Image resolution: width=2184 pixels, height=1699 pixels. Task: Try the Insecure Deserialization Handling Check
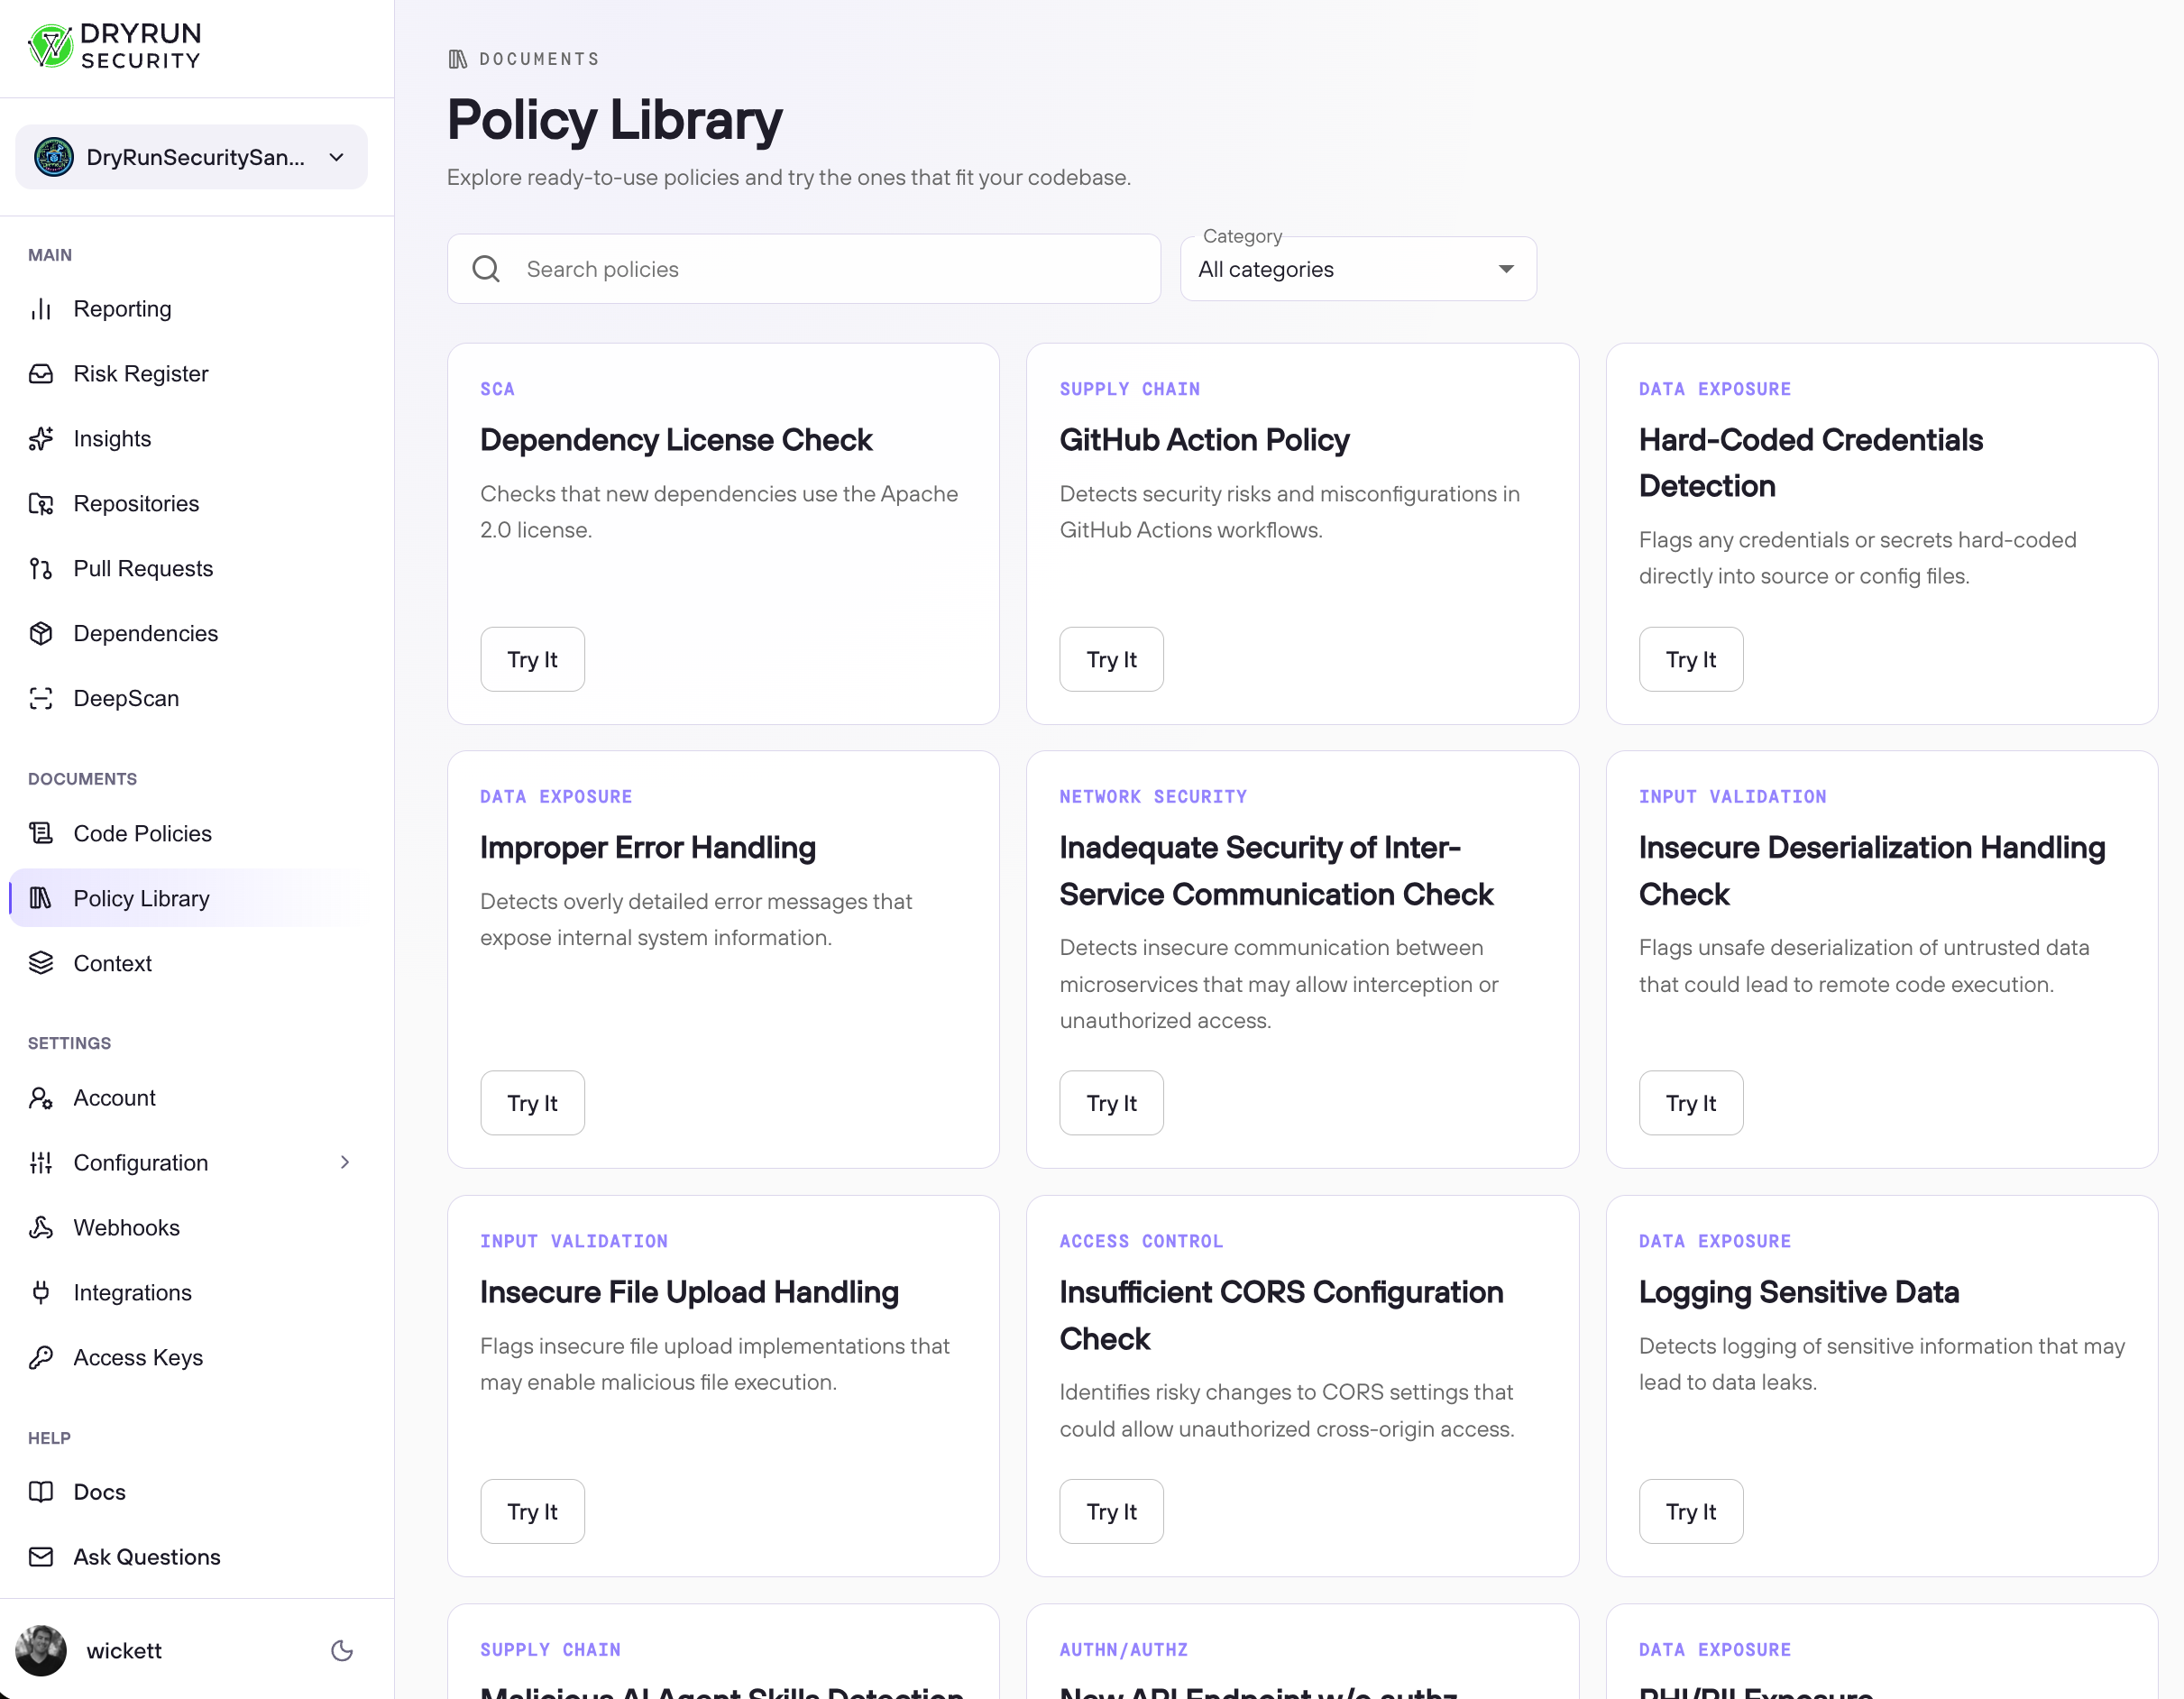pos(1691,1104)
